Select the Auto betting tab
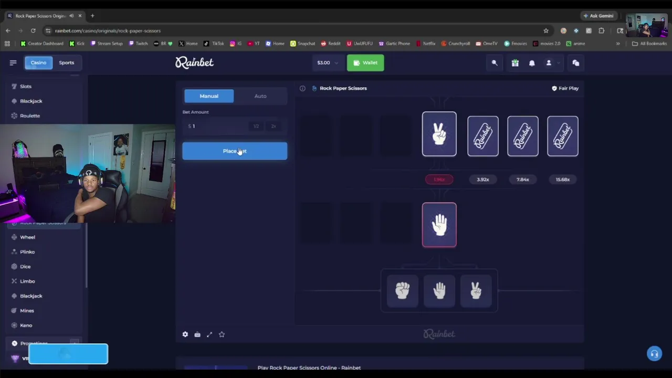 tap(260, 96)
